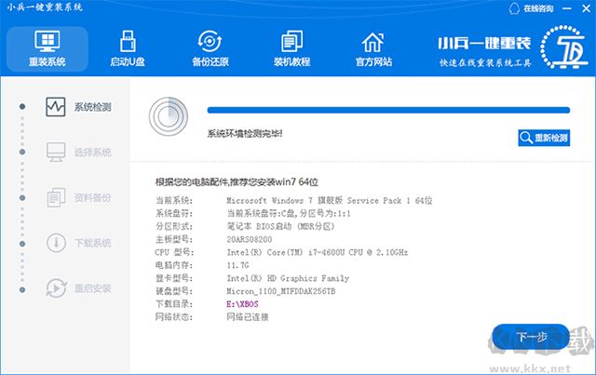The width and height of the screenshot is (596, 375).
Task: Go to the 装机教程 tutorial tab
Action: pyautogui.click(x=291, y=49)
